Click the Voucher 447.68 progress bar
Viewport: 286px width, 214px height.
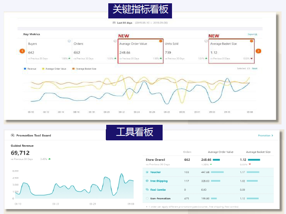217,172
